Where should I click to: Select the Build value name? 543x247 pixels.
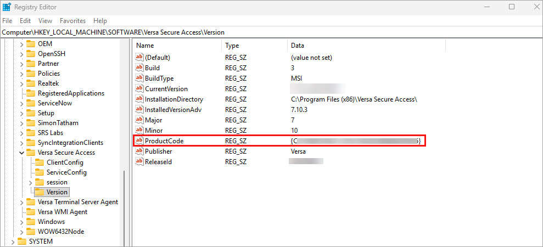click(x=153, y=68)
